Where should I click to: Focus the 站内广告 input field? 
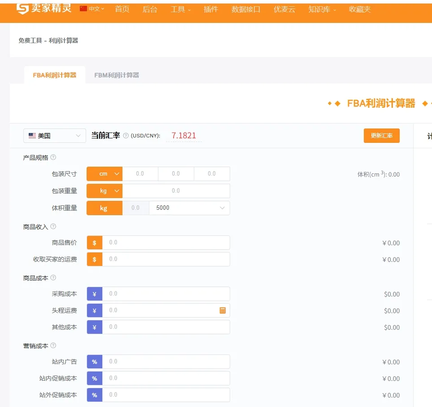pos(166,362)
